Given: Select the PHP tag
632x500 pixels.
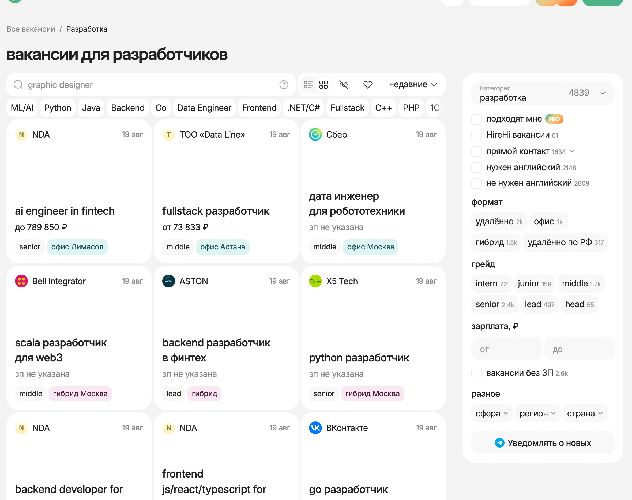Looking at the screenshot, I should (411, 108).
